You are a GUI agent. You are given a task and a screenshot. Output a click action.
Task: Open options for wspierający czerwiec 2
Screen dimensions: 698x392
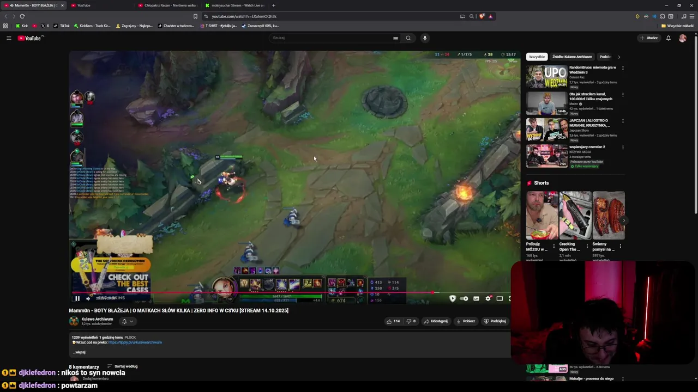pyautogui.click(x=623, y=148)
